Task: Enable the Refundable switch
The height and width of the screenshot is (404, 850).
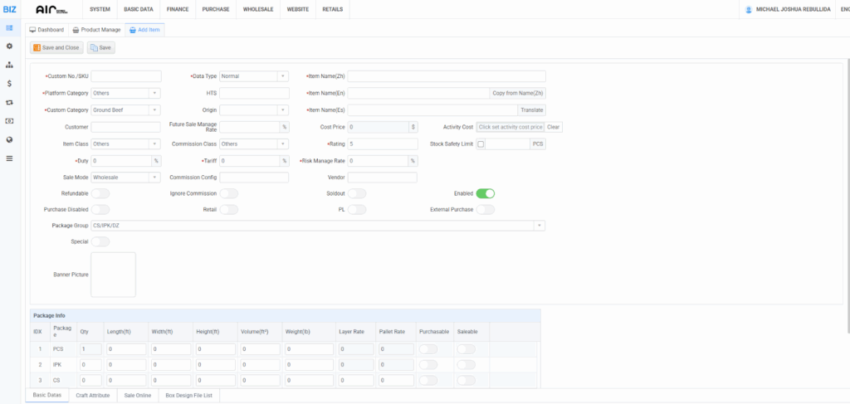Action: 100,193
